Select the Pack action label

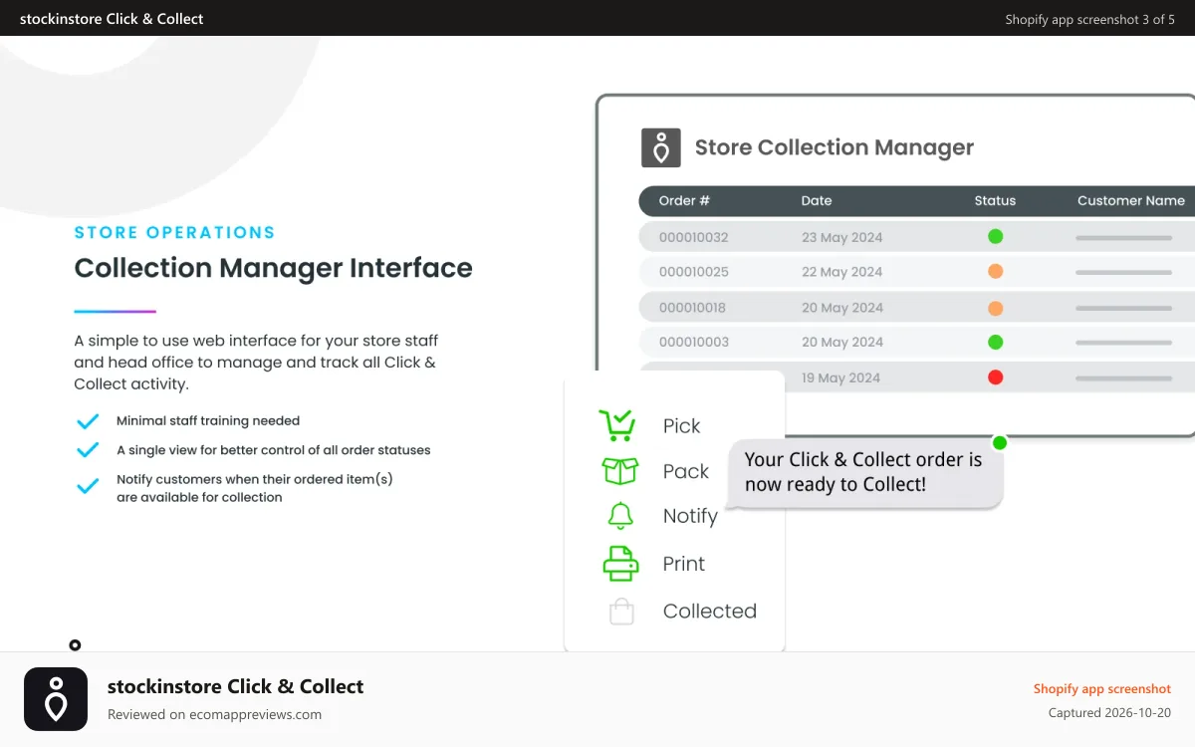[686, 472]
